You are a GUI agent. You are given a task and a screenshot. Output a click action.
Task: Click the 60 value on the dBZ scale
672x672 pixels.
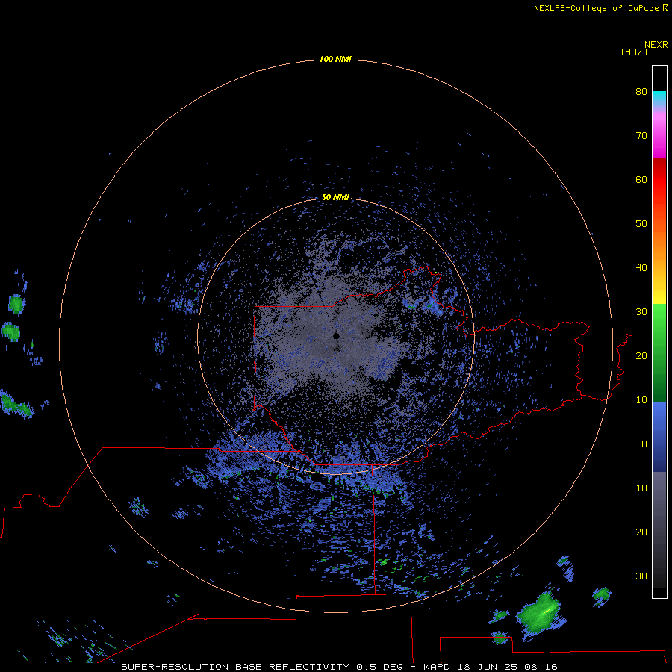(x=641, y=179)
